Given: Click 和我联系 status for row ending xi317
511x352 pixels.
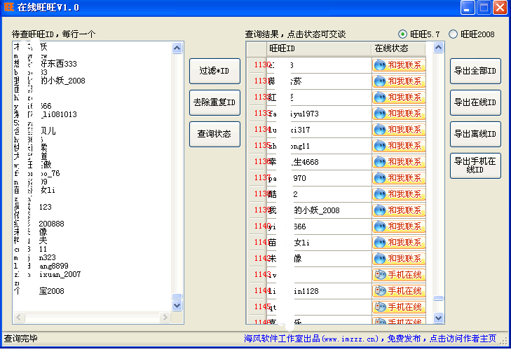Looking at the screenshot, I should [x=399, y=130].
